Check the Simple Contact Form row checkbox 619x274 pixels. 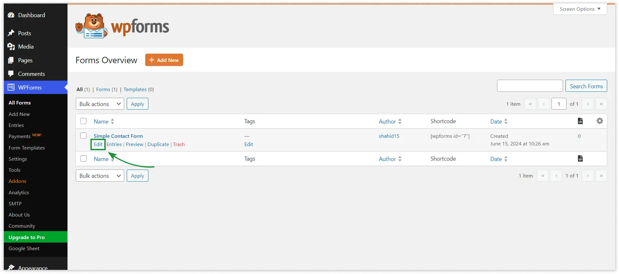click(x=83, y=136)
